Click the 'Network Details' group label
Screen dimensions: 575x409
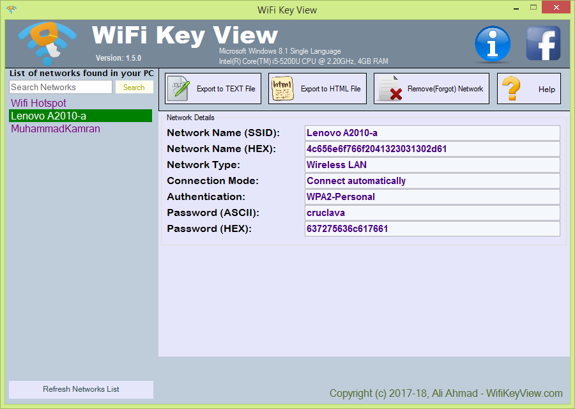pyautogui.click(x=190, y=118)
